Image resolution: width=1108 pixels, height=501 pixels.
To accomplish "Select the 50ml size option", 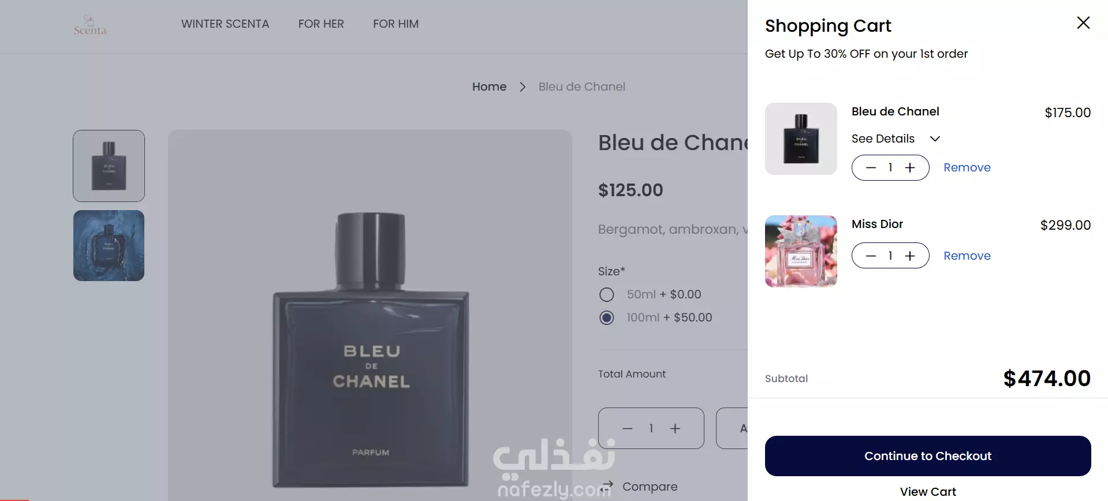I will coord(606,295).
